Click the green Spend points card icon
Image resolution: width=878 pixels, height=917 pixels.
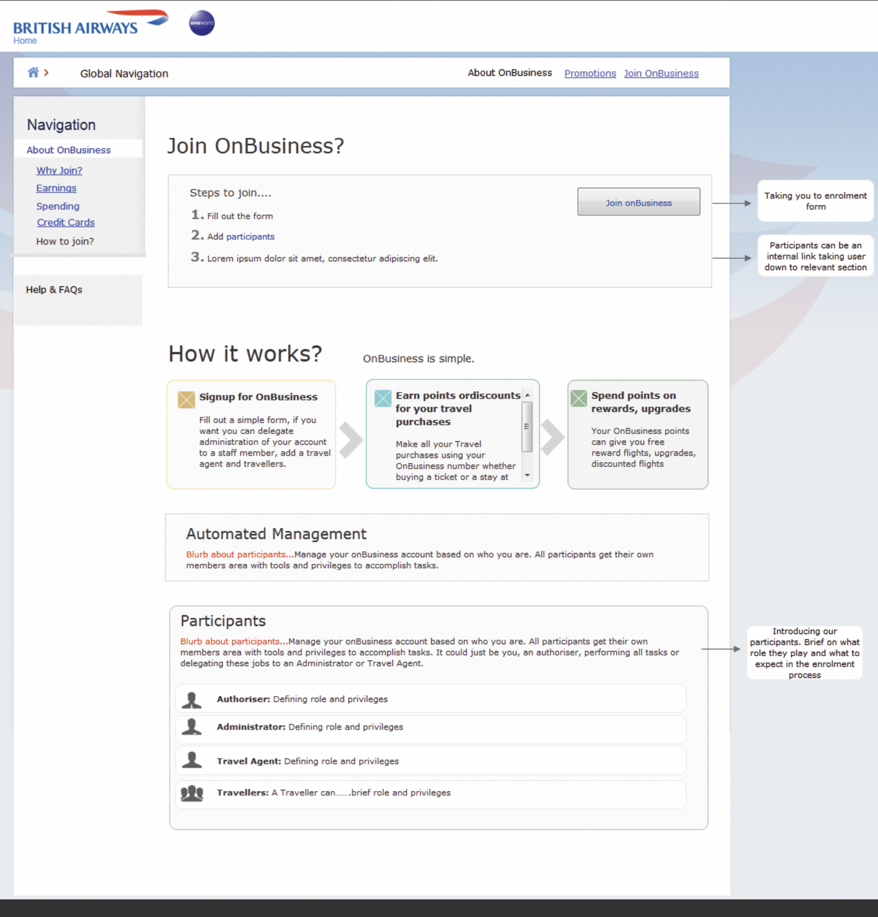pos(579,398)
